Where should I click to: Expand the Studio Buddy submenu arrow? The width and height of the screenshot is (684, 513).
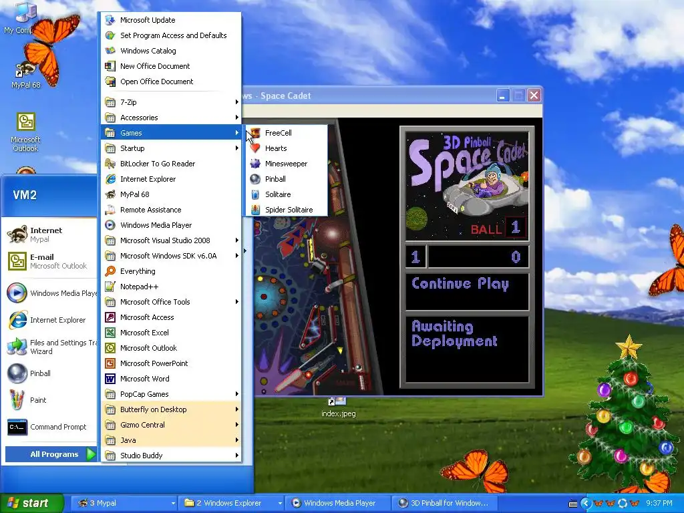(x=237, y=456)
